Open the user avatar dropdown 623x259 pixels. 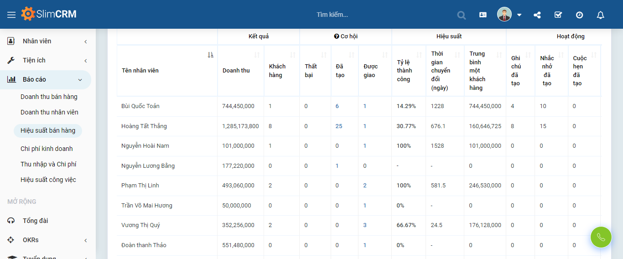pyautogui.click(x=509, y=15)
